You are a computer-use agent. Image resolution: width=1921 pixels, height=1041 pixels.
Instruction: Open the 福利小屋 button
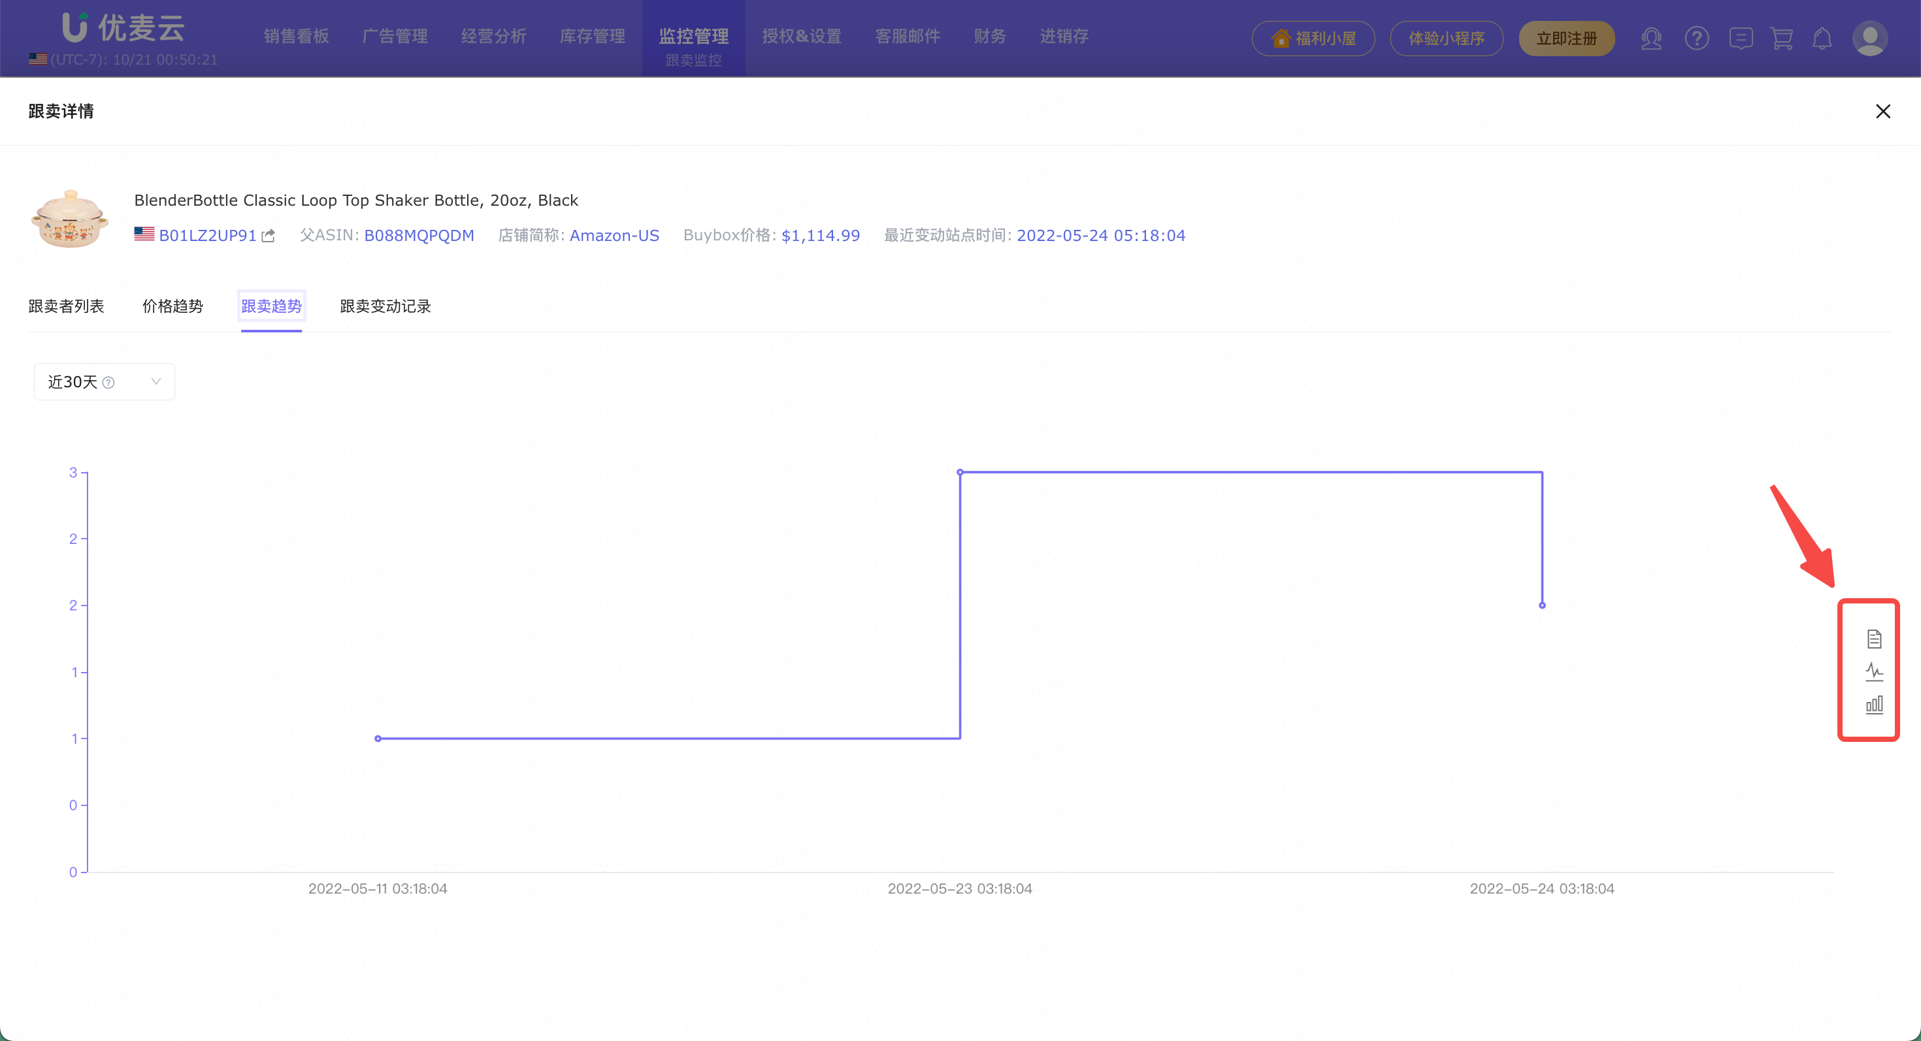click(1313, 38)
